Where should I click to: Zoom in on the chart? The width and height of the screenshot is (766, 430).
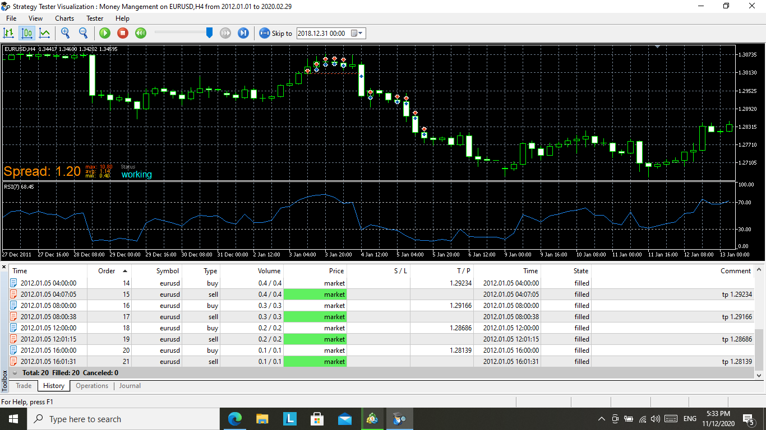[x=66, y=33]
